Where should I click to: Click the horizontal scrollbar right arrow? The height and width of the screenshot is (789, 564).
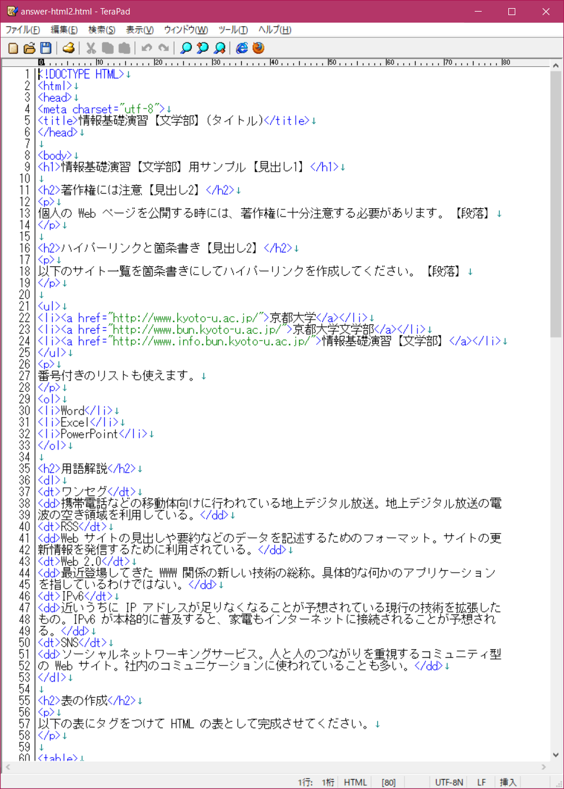pos(543,767)
